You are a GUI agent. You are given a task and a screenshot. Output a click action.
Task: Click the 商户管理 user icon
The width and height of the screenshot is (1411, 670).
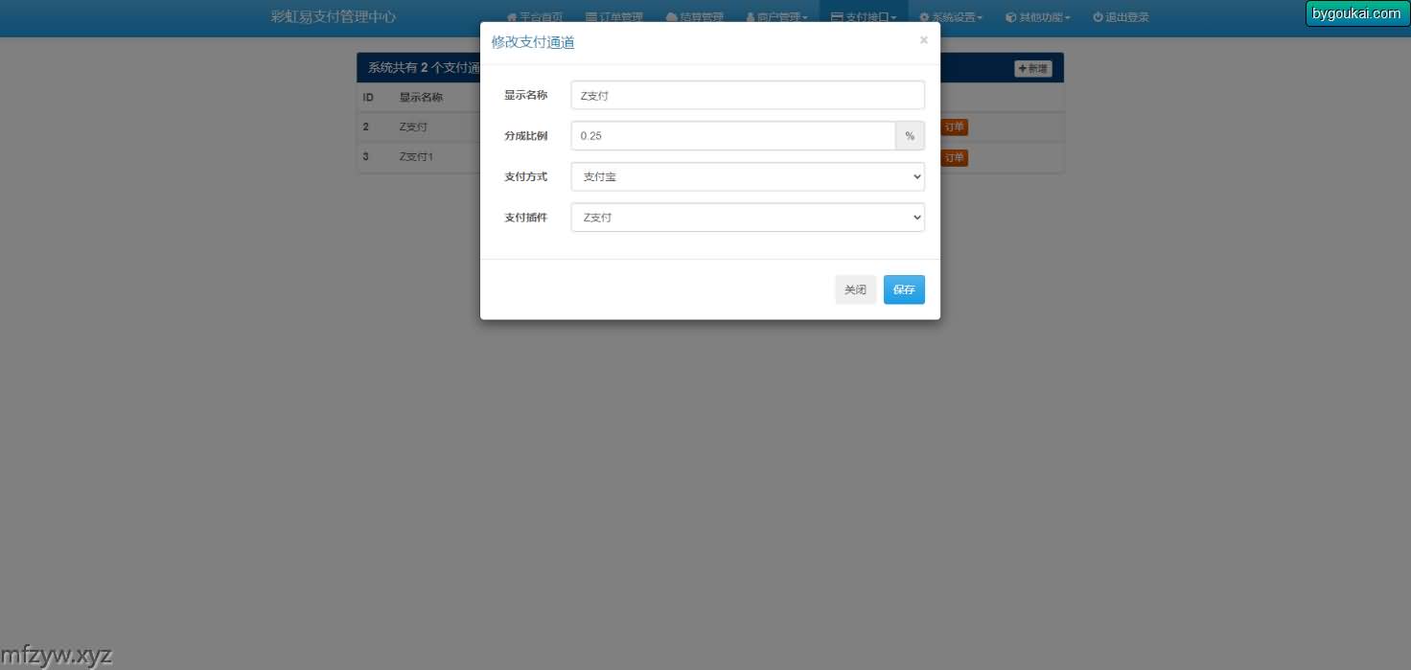point(751,17)
